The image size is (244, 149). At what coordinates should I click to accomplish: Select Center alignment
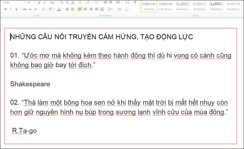(85, 9)
